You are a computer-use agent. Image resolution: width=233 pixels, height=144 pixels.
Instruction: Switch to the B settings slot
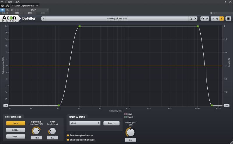click(221, 19)
